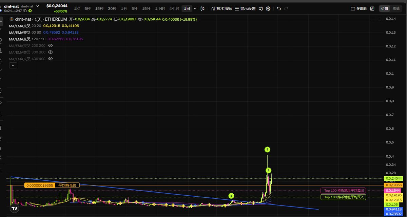407x217 pixels.
Task: Click the green token badge beside the address
Action: 30,11
